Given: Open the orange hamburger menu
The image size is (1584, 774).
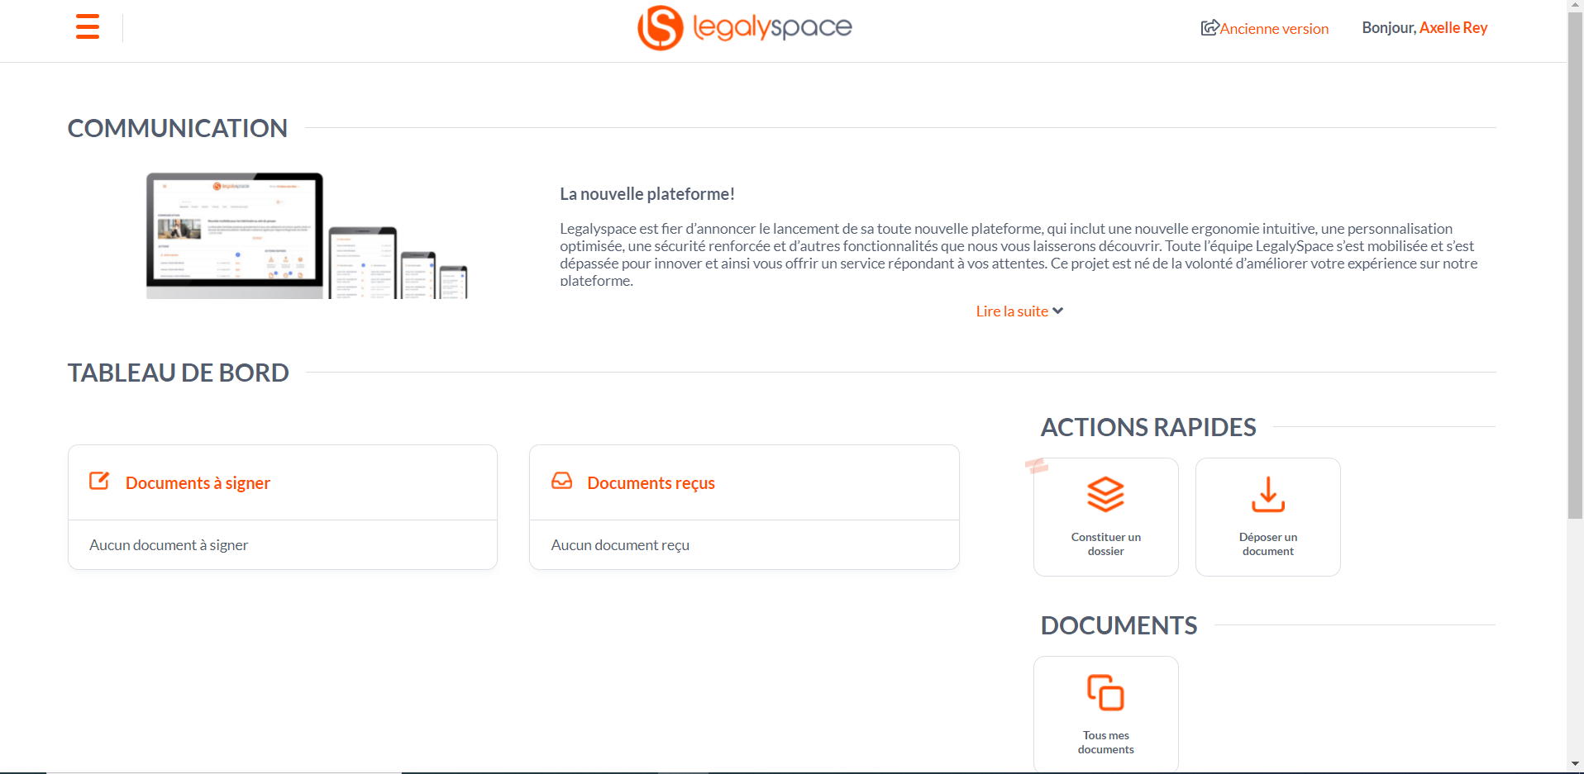Looking at the screenshot, I should coord(88,26).
